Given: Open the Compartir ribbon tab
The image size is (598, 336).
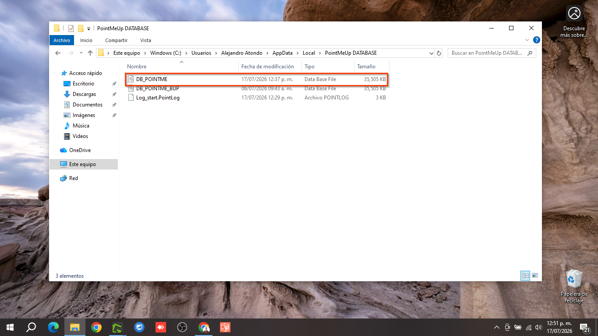Looking at the screenshot, I should click(117, 40).
